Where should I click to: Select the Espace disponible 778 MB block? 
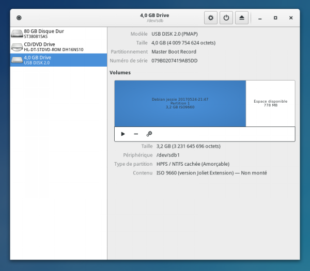(270, 103)
